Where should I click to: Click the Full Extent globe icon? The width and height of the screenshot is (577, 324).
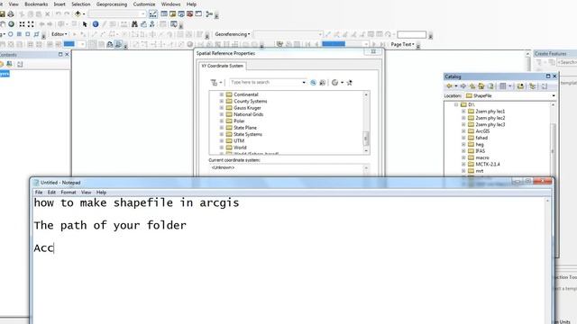(x=12, y=24)
